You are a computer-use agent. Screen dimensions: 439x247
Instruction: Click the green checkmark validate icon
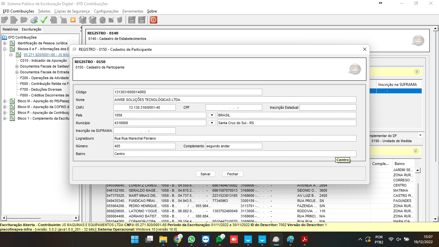[x=44, y=20]
